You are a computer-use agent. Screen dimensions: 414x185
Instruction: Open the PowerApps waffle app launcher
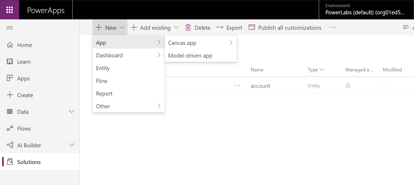pyautogui.click(x=9, y=10)
